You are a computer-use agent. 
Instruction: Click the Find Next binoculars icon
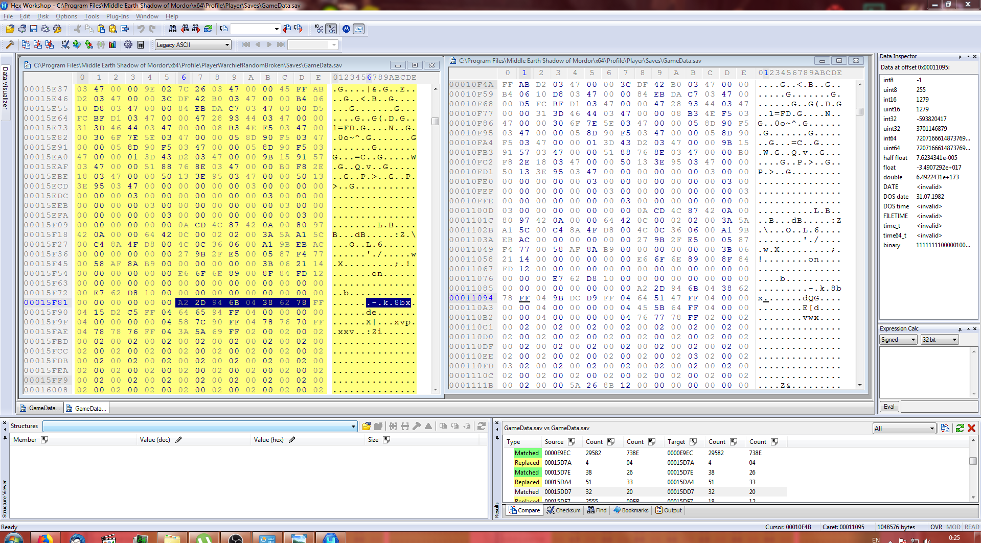click(x=196, y=29)
